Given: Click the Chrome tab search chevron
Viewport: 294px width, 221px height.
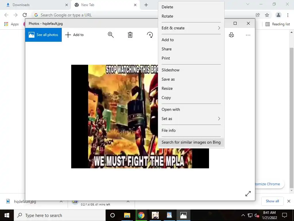Looking at the screenshot, I should point(248,4).
